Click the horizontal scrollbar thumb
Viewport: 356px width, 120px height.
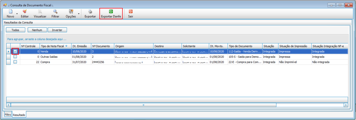coord(143,105)
